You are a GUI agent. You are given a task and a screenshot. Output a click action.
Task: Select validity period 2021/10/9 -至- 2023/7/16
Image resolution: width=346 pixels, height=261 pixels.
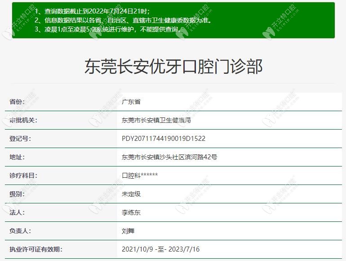(161, 249)
